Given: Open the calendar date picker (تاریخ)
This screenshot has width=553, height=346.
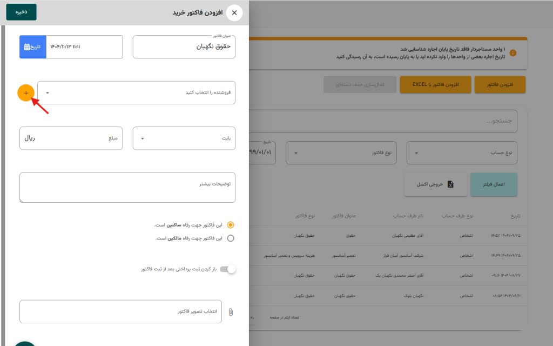Looking at the screenshot, I should point(33,47).
